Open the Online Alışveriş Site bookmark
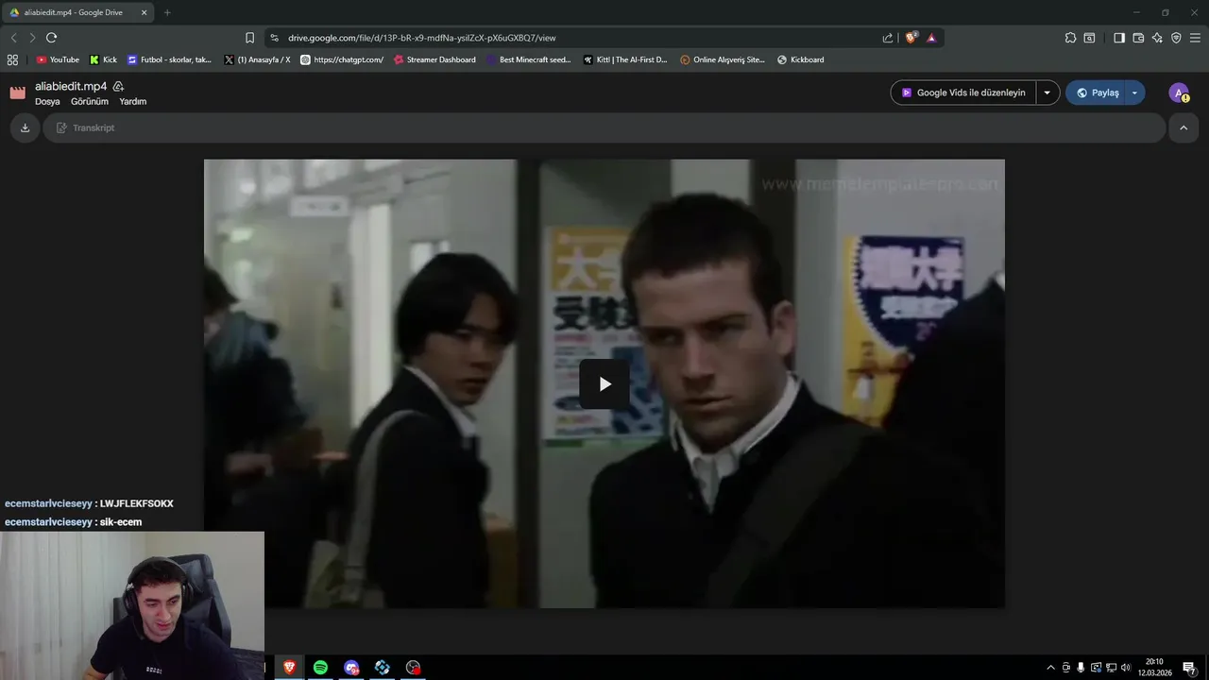 click(x=723, y=59)
